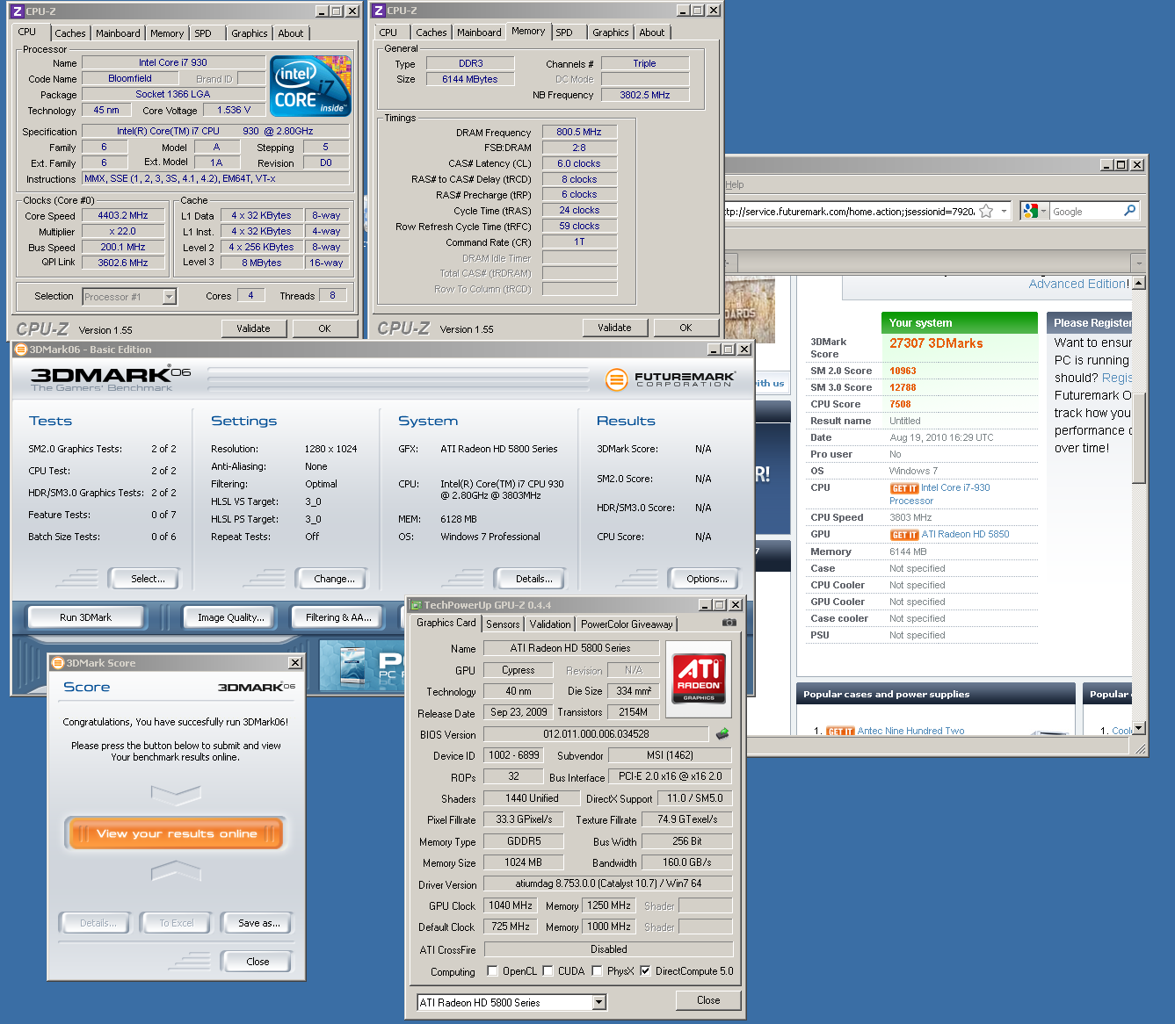
Task: Toggle the PhysX checkbox in GPU-Z
Action: (598, 970)
